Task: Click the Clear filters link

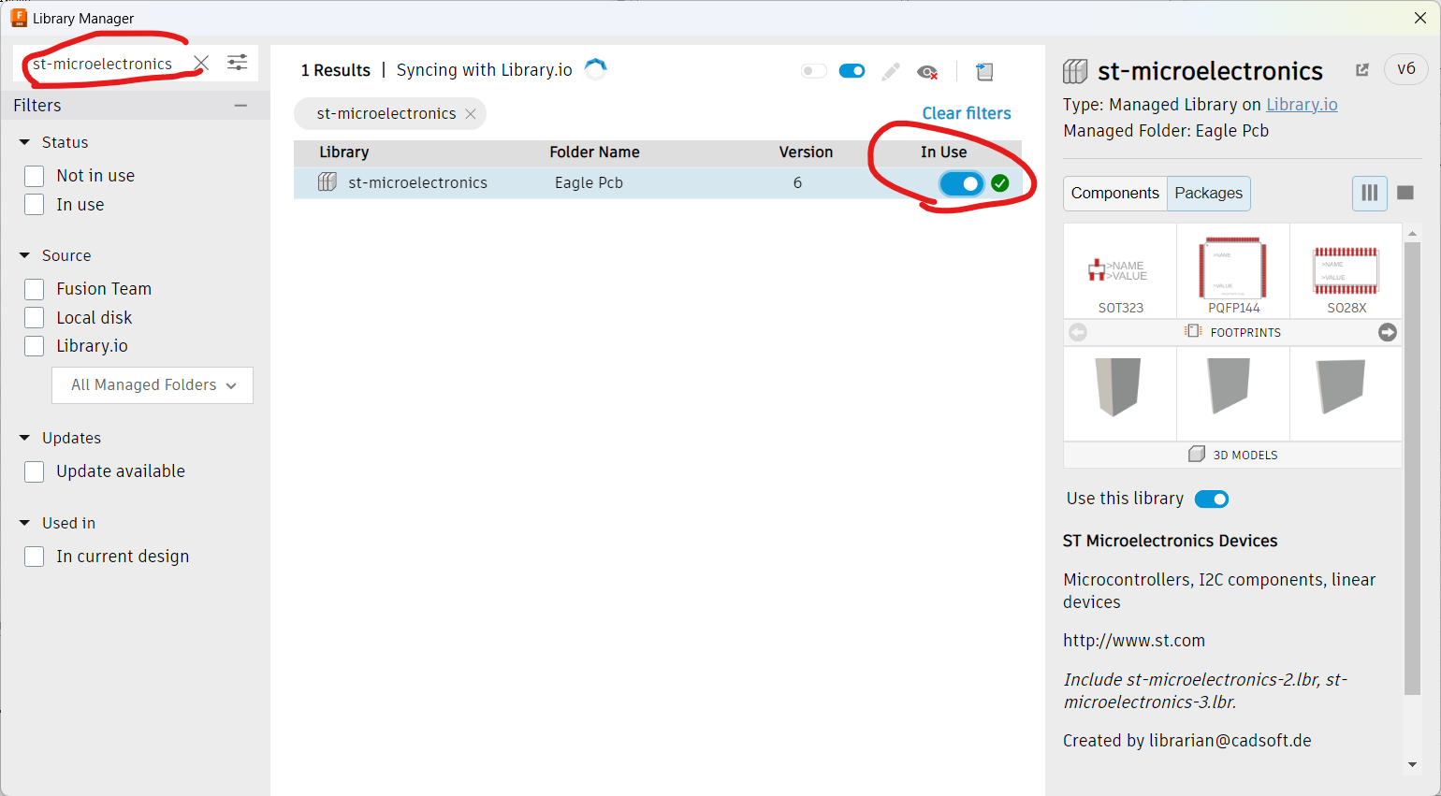Action: point(966,113)
